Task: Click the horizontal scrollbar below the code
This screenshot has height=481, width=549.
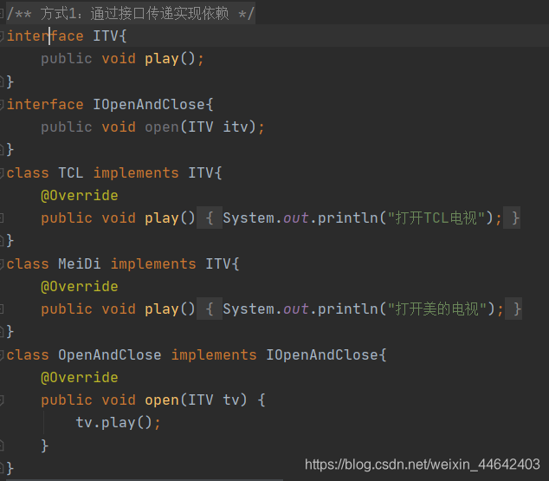Action: point(145,479)
